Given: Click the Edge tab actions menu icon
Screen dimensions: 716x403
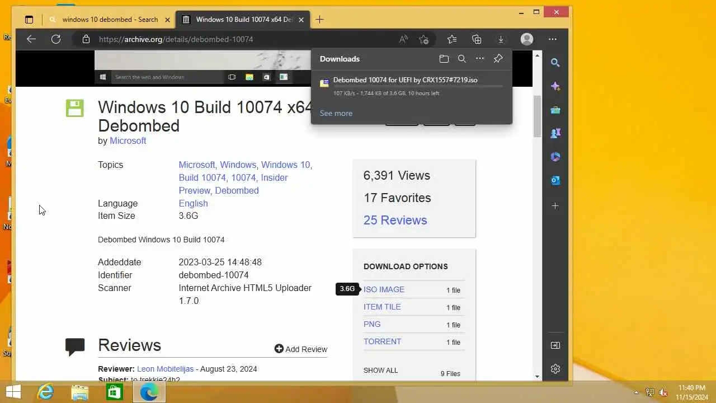Looking at the screenshot, I should point(29,20).
